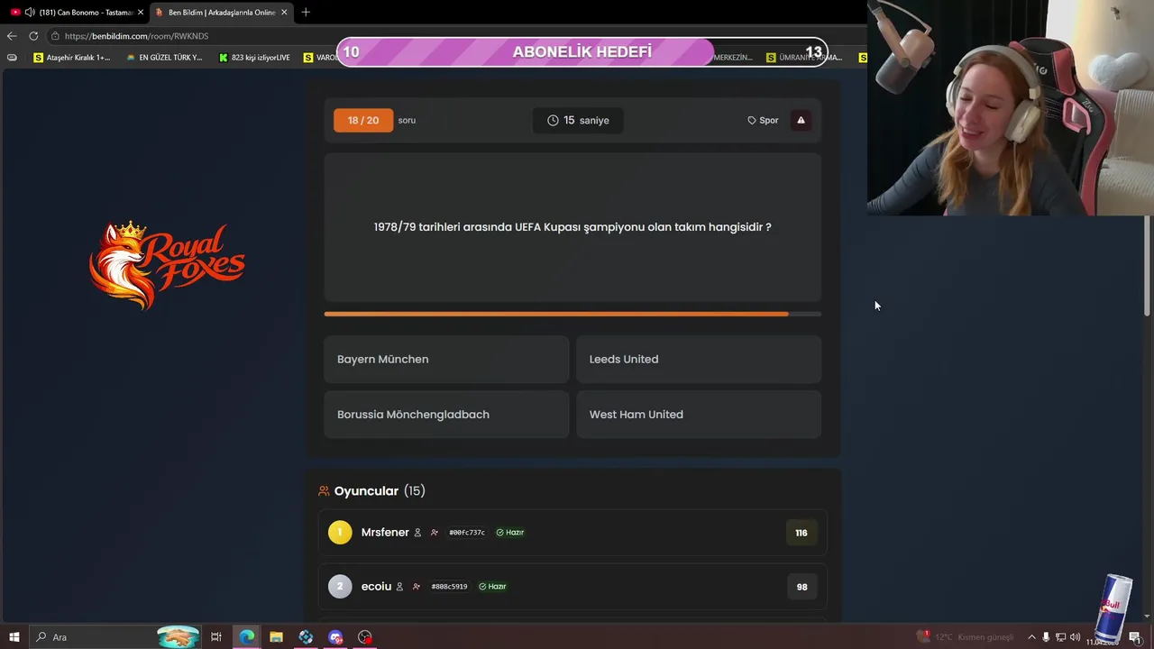This screenshot has width=1154, height=649.
Task: Click the volume tray icon
Action: (x=1075, y=637)
